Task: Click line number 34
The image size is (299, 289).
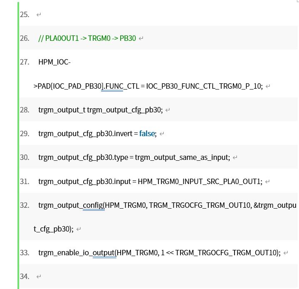Action: (25, 277)
